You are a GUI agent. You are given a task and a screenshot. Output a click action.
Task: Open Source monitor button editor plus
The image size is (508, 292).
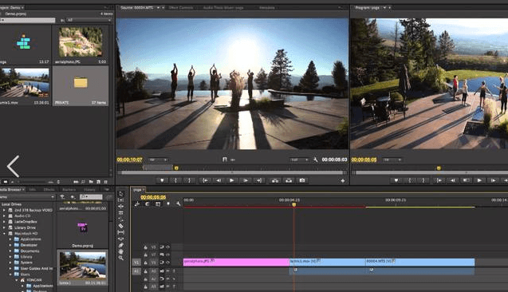pos(343,181)
